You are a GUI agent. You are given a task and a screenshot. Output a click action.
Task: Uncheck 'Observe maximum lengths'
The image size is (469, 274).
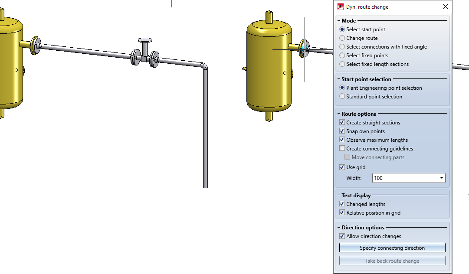(342, 140)
